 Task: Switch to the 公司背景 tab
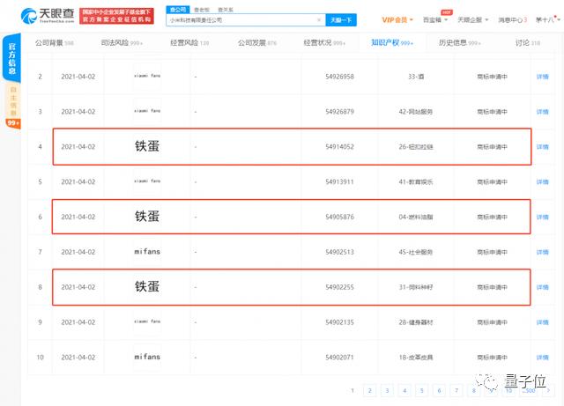[x=55, y=43]
